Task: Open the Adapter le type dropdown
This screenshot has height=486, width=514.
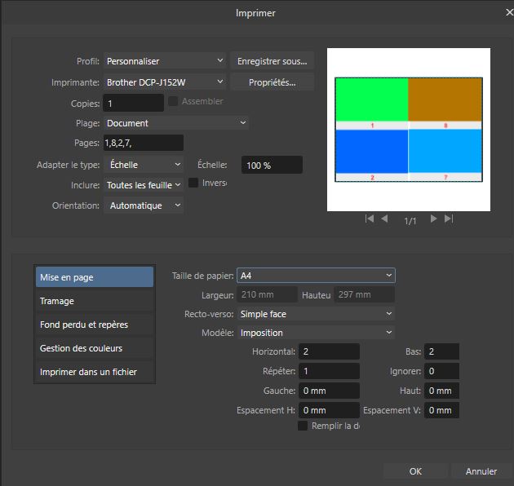Action: coord(144,165)
